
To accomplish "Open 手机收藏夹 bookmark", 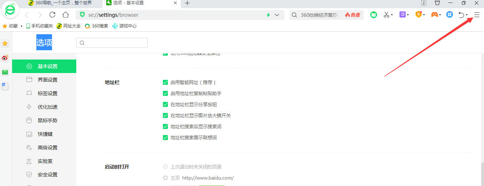I will (39, 26).
